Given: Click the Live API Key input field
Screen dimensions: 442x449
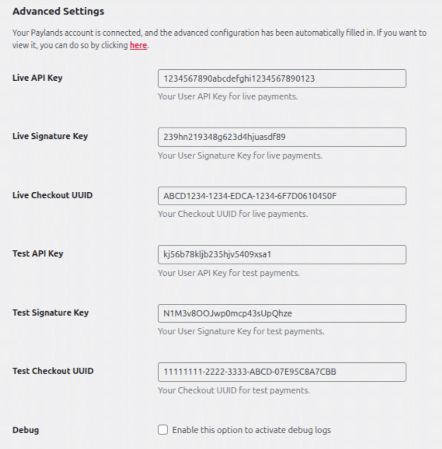Looking at the screenshot, I should (282, 78).
